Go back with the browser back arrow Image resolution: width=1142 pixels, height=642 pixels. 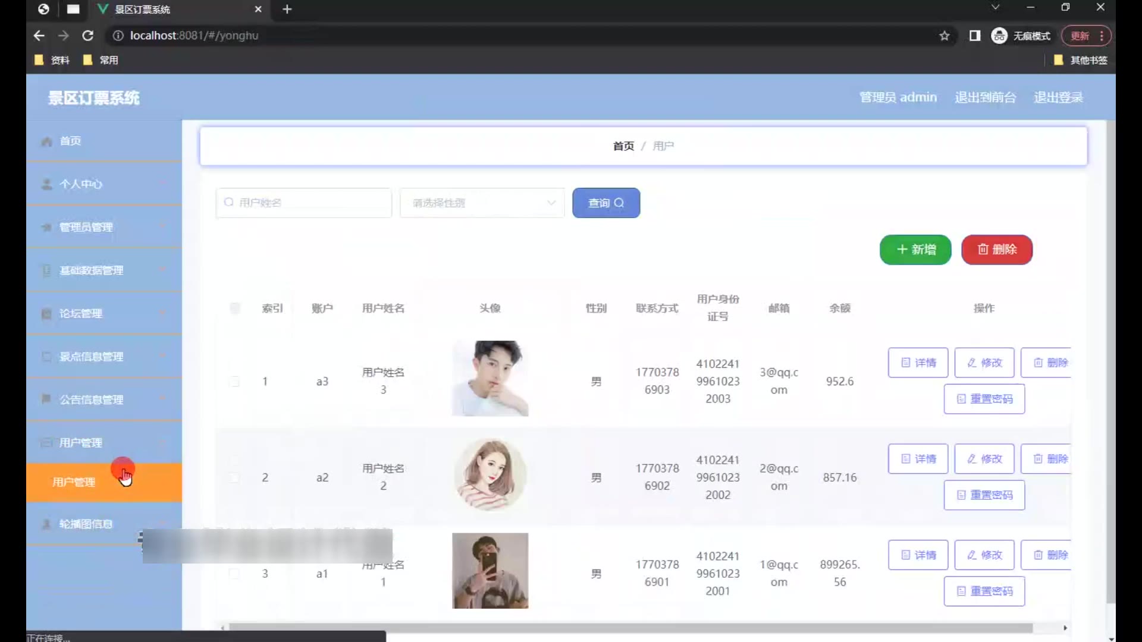pyautogui.click(x=39, y=36)
